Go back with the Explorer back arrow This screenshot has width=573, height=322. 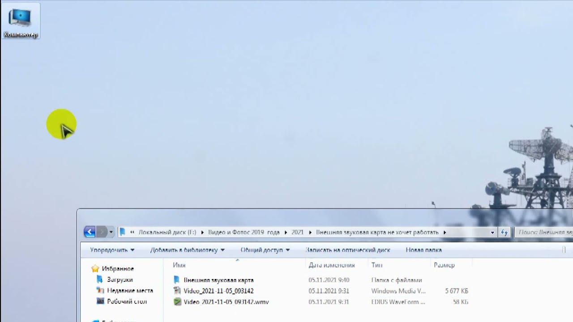[x=90, y=232]
